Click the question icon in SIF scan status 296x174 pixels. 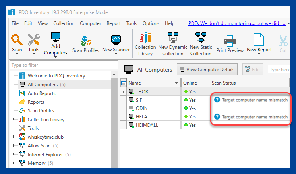coord(217,100)
